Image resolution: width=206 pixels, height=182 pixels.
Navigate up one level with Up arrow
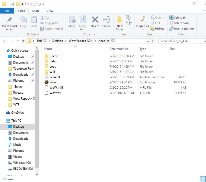23,41
